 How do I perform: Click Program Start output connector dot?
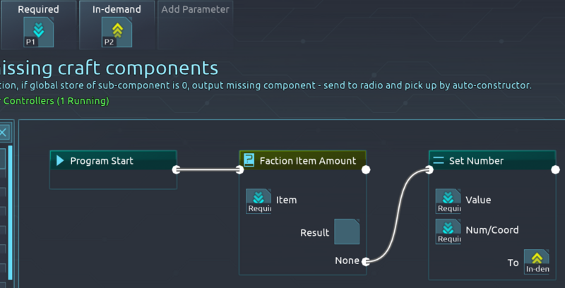(x=177, y=169)
